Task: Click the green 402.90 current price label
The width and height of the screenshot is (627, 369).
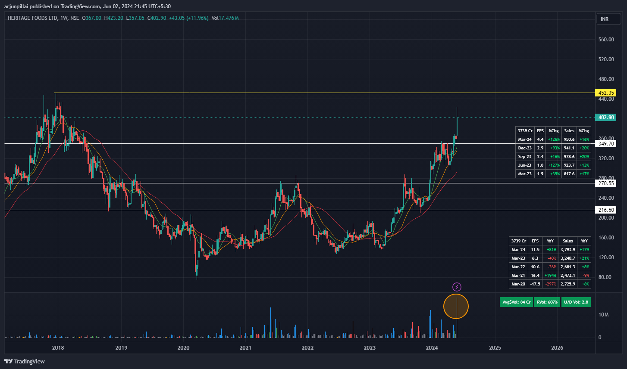Action: click(605, 117)
